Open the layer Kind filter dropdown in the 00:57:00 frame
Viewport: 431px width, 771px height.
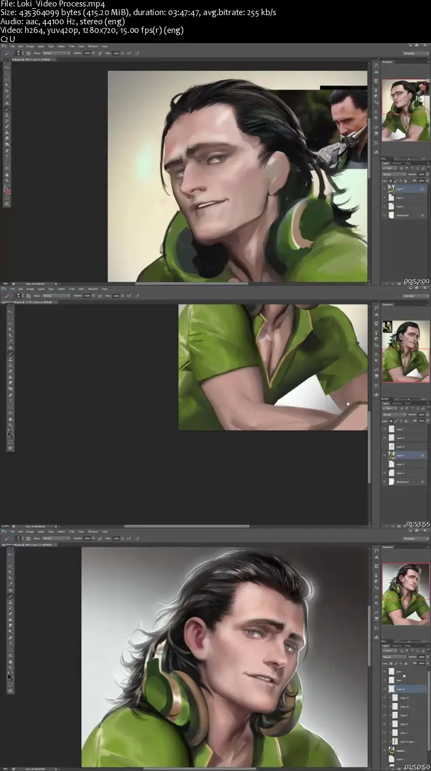[x=390, y=168]
